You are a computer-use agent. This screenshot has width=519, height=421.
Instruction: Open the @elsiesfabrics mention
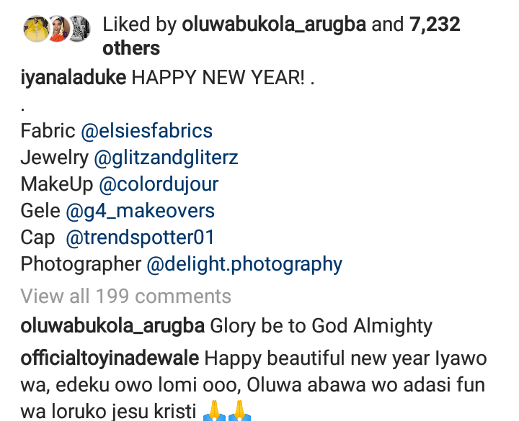click(146, 131)
